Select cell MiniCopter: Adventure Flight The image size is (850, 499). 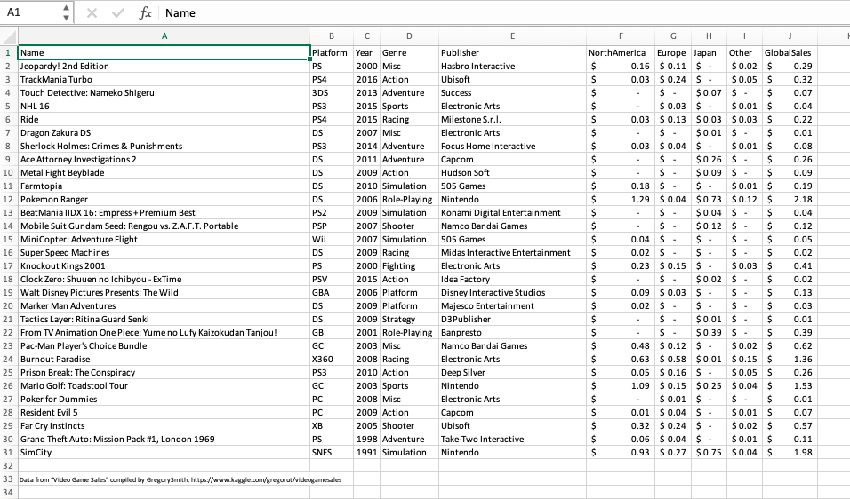[x=164, y=239]
